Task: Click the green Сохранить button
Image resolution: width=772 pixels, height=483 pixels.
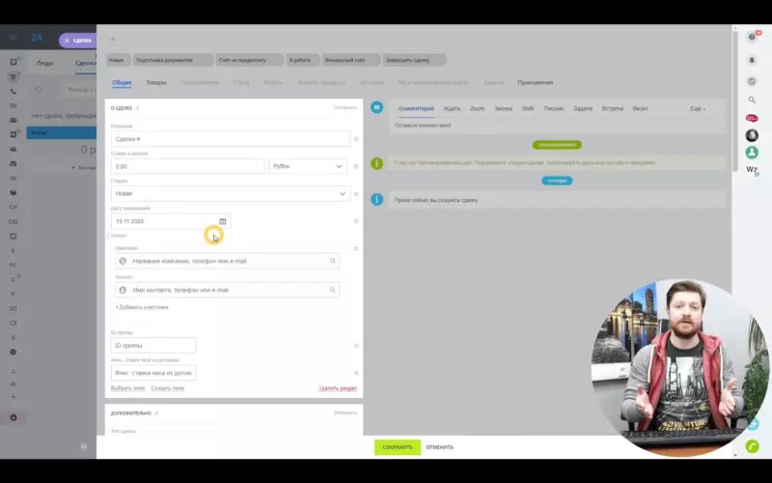Action: 398,447
